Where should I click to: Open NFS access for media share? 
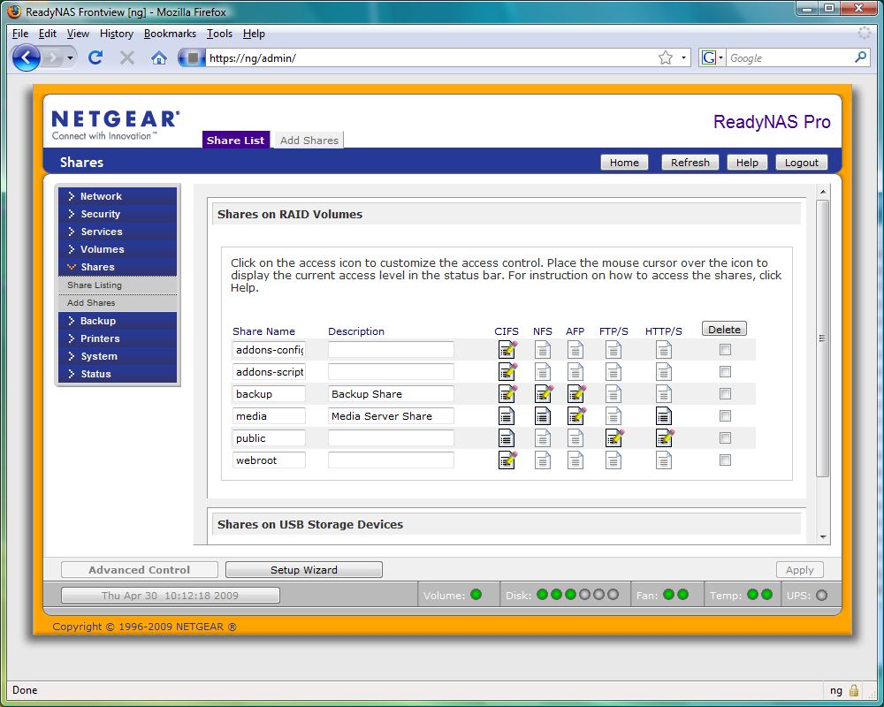click(543, 416)
